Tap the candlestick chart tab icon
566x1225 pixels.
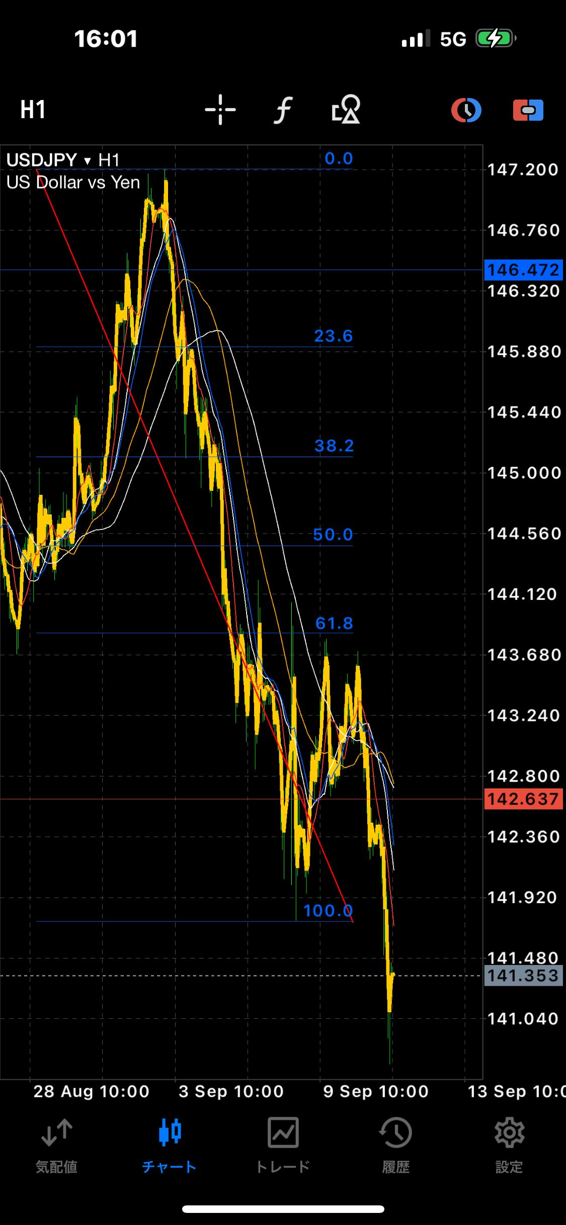click(170, 1132)
